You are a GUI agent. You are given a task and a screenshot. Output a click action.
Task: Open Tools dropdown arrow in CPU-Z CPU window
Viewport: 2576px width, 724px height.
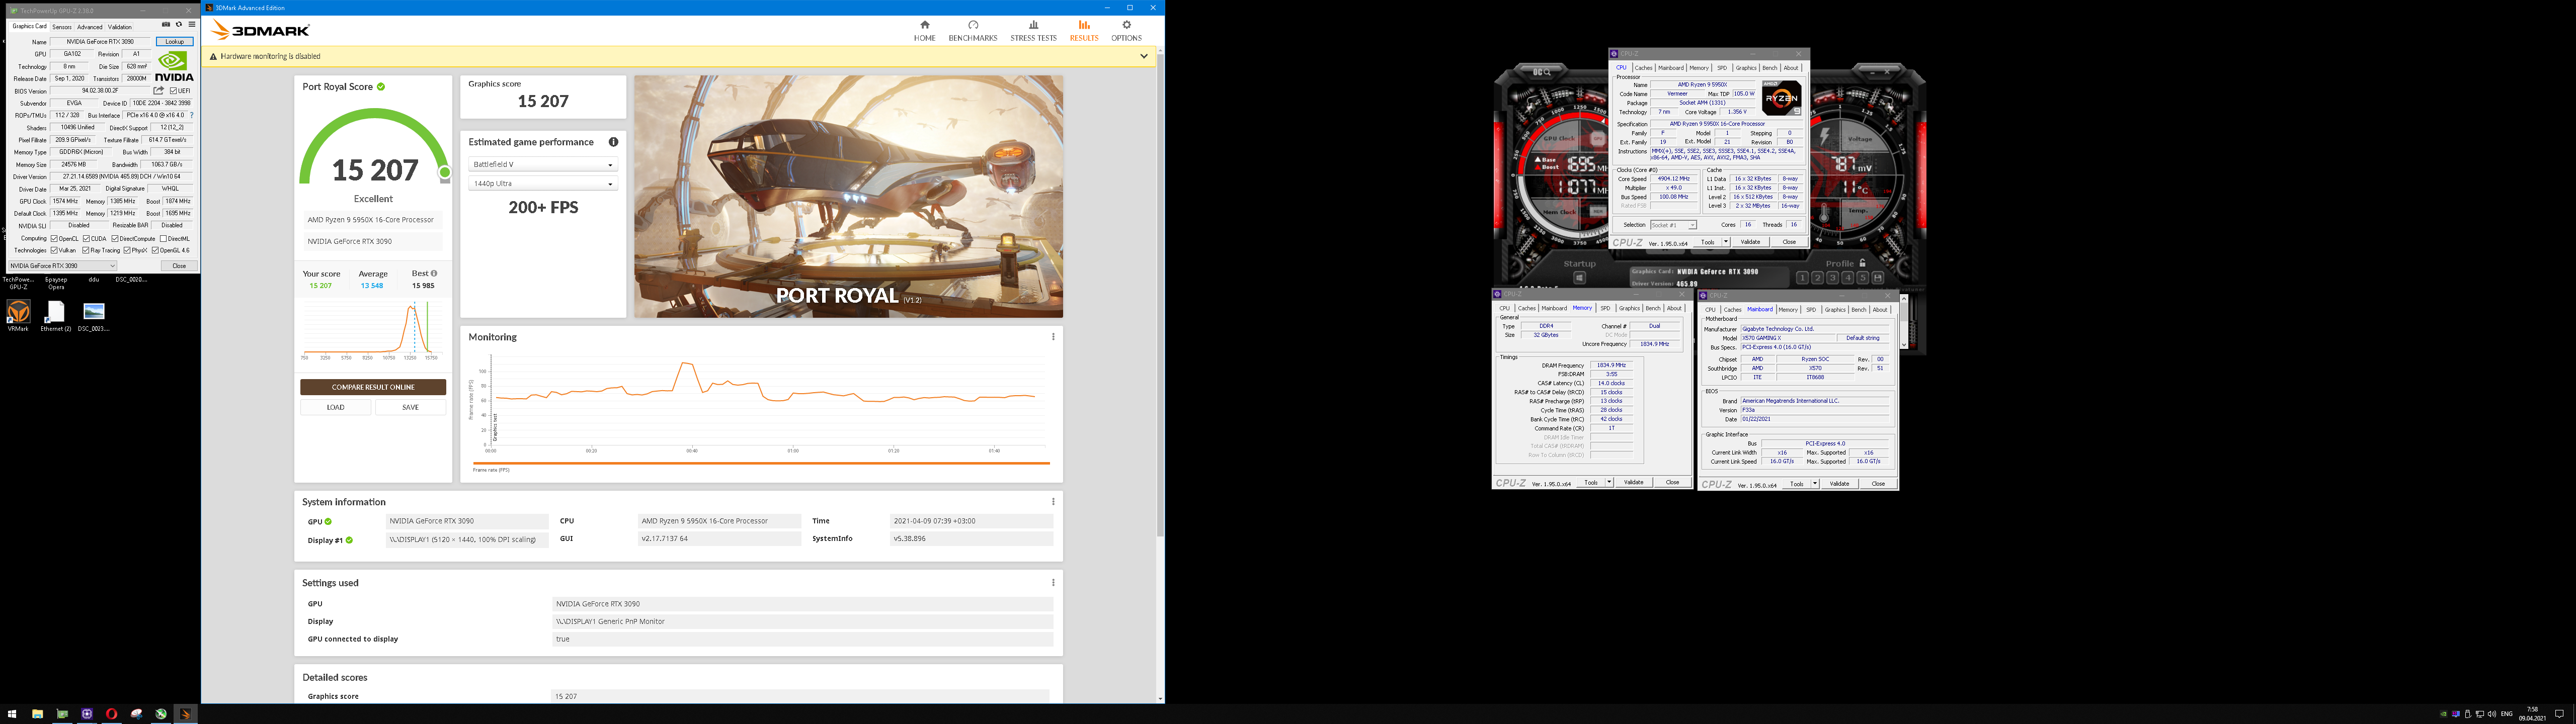[x=1725, y=242]
